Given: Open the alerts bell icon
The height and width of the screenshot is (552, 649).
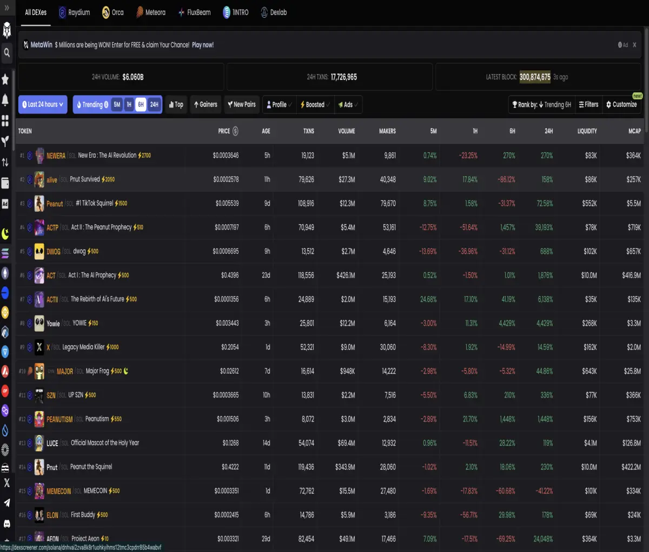Looking at the screenshot, I should click(x=5, y=100).
